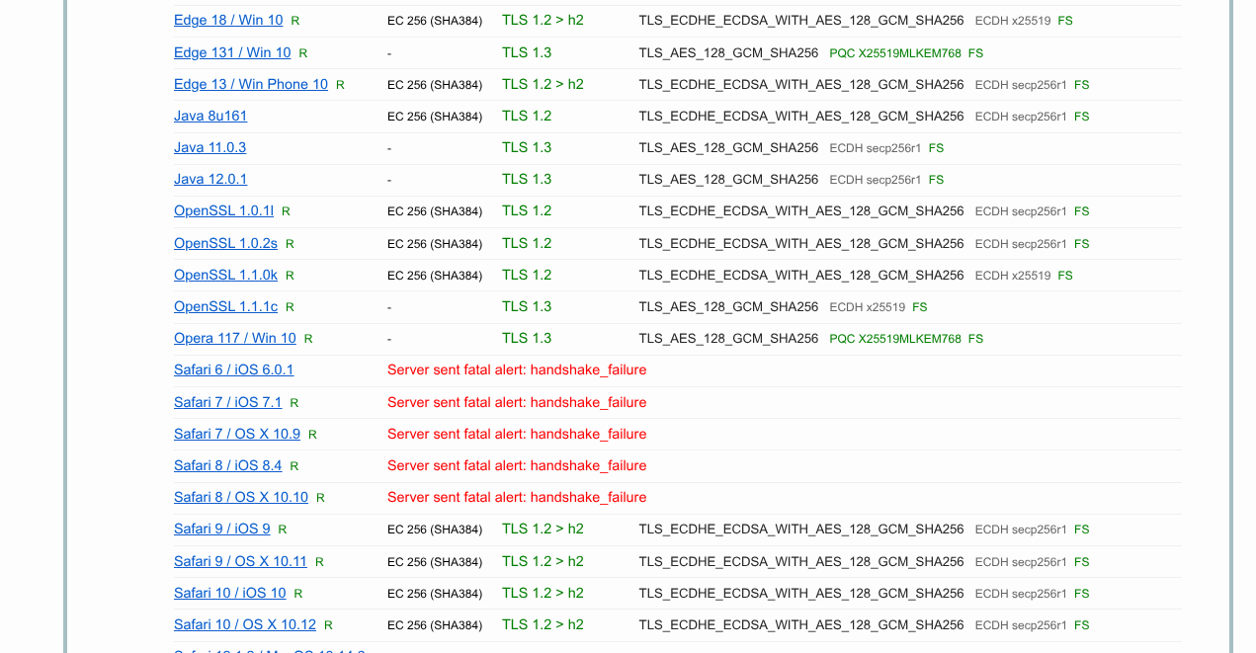Open the Java 12.0.1 client link
The width and height of the screenshot is (1256, 653).
pos(210,179)
